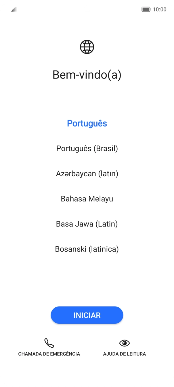
Task: Choose Basa Jawa (Latin) option
Action: pyautogui.click(x=87, y=224)
